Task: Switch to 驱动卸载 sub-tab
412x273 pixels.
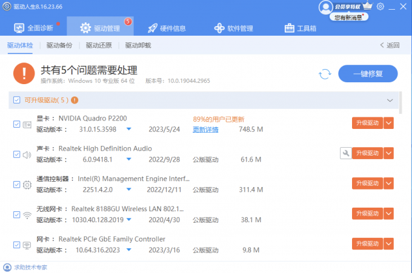Action: (138, 45)
